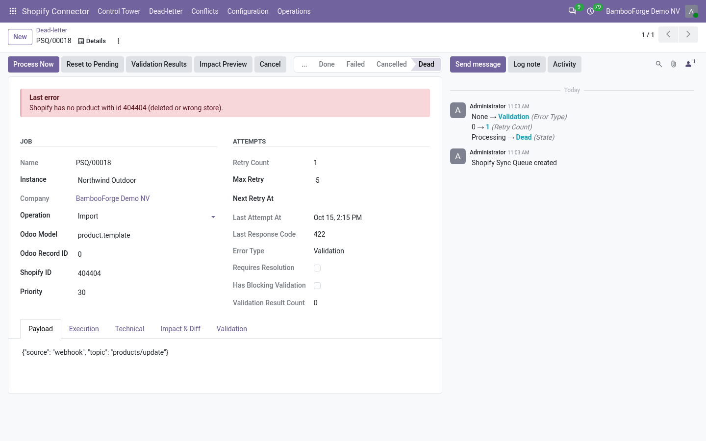Click the Process Now button
The height and width of the screenshot is (441, 706).
[x=33, y=64]
